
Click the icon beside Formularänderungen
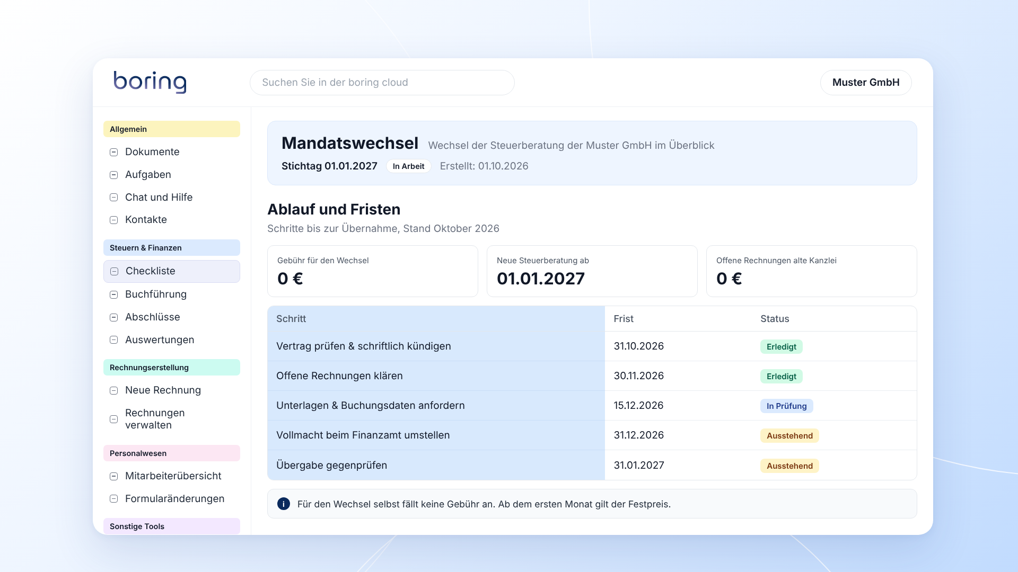(x=113, y=499)
